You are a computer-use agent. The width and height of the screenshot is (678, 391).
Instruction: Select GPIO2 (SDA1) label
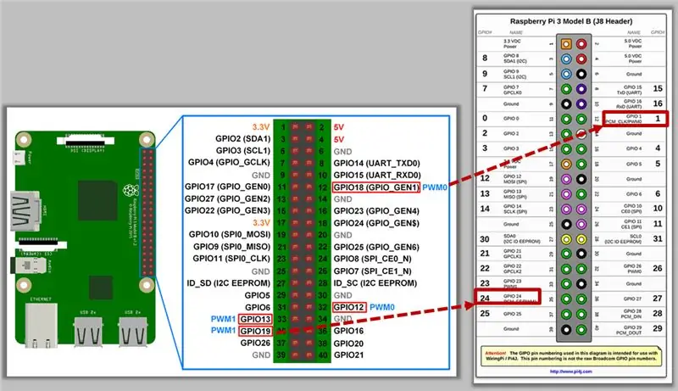pyautogui.click(x=242, y=139)
